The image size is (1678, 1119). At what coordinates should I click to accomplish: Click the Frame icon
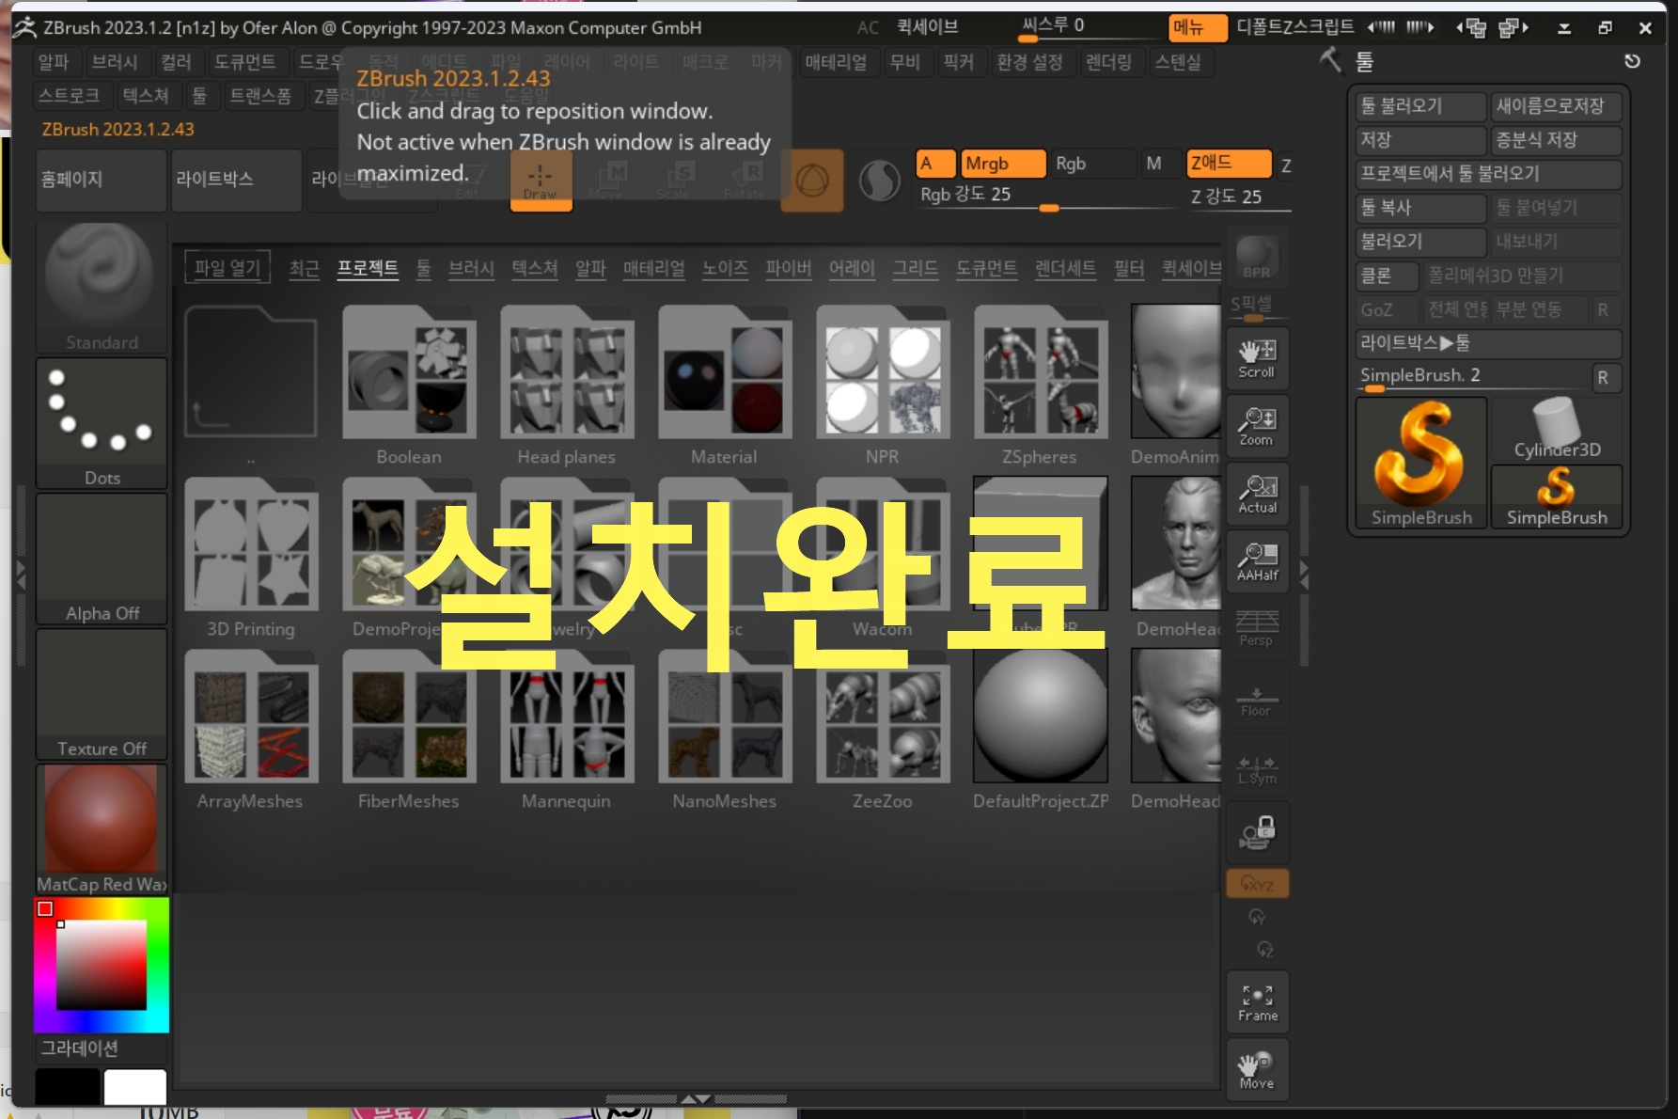click(x=1257, y=1002)
